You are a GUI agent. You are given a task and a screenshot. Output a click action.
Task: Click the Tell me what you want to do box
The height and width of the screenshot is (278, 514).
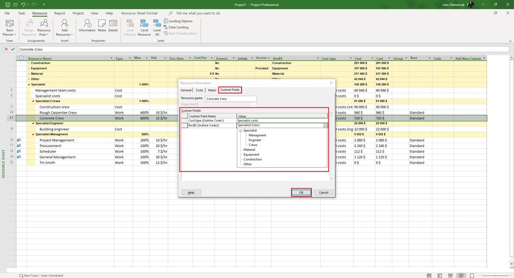coord(198,13)
